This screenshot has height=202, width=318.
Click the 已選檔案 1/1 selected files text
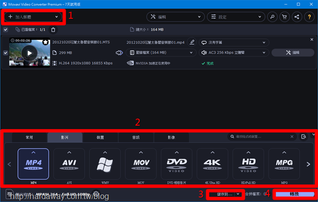pos(33,30)
